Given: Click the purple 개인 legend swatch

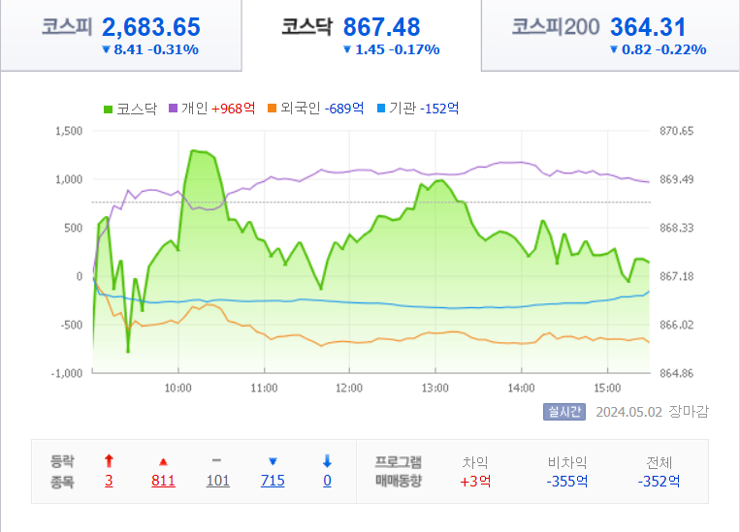Looking at the screenshot, I should (174, 109).
